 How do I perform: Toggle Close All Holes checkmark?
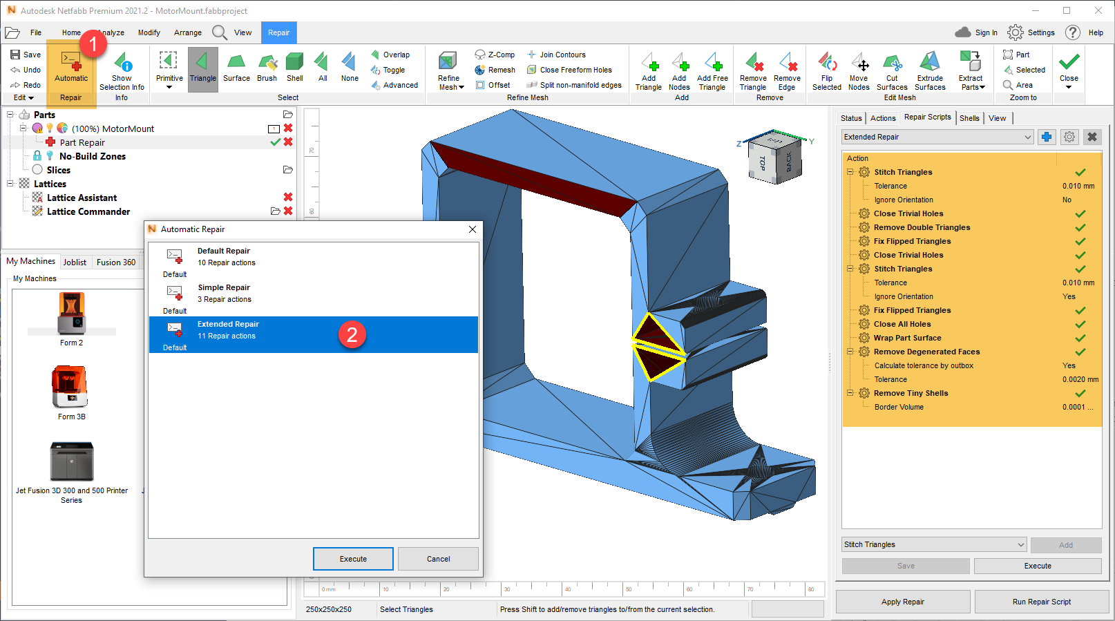pyautogui.click(x=1080, y=324)
